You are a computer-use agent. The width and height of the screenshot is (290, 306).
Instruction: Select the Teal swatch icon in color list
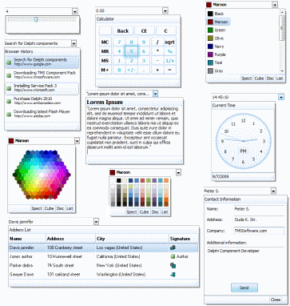210,62
